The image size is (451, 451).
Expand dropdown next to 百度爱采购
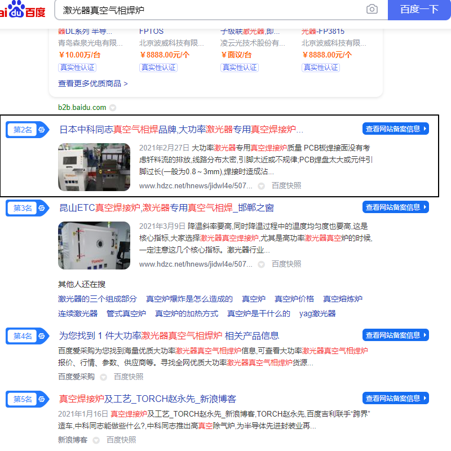tap(104, 377)
